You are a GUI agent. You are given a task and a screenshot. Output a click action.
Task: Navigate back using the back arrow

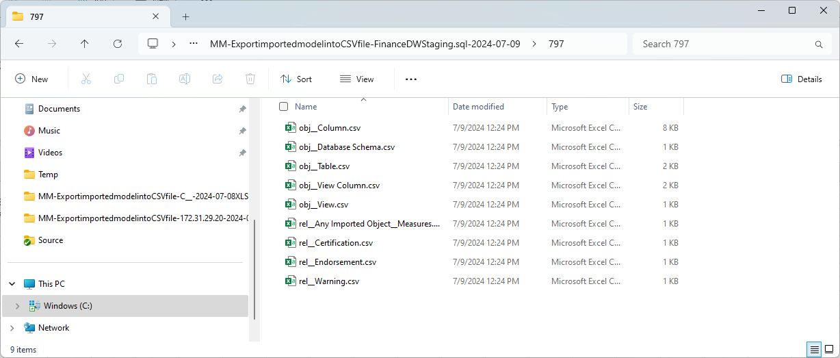(19, 44)
